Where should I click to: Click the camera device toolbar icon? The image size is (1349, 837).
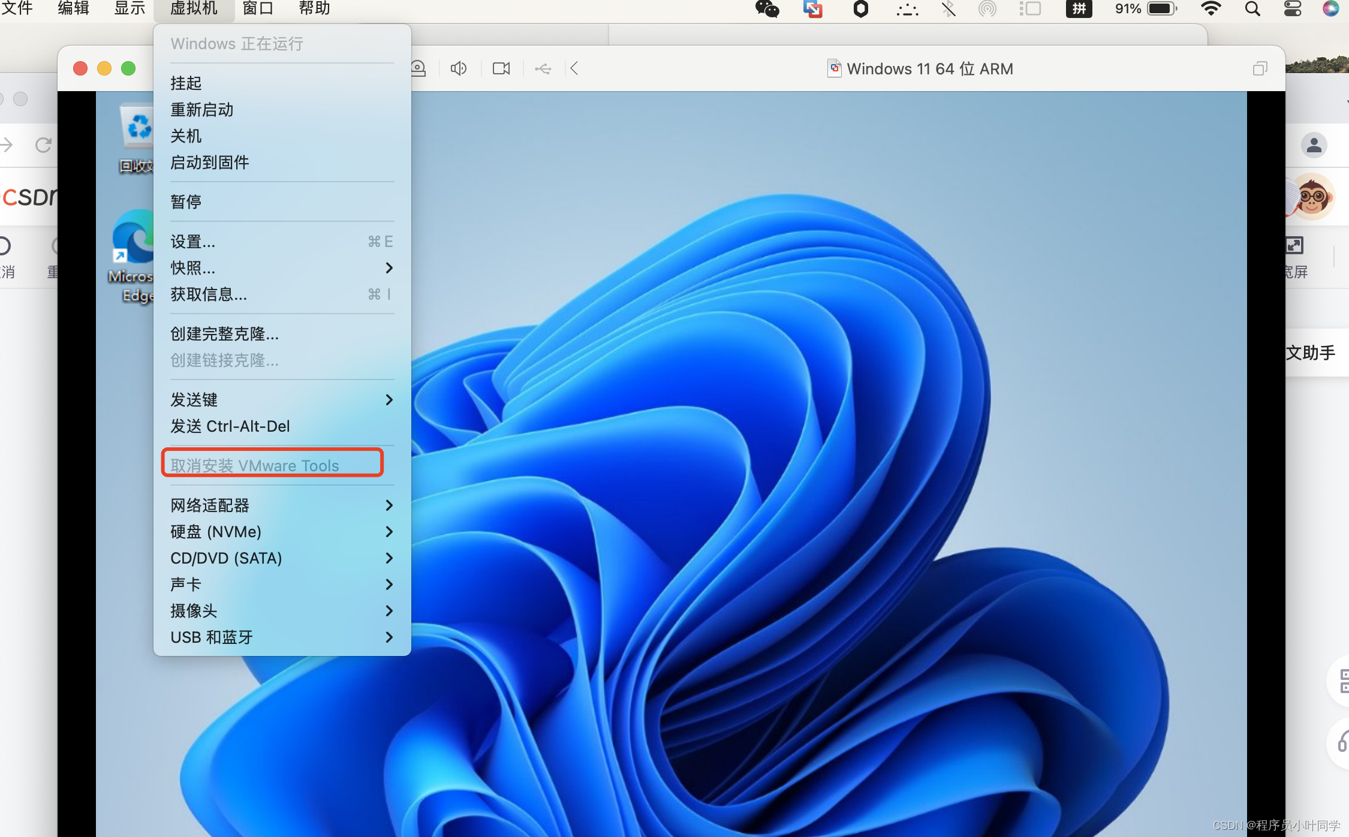tap(501, 68)
